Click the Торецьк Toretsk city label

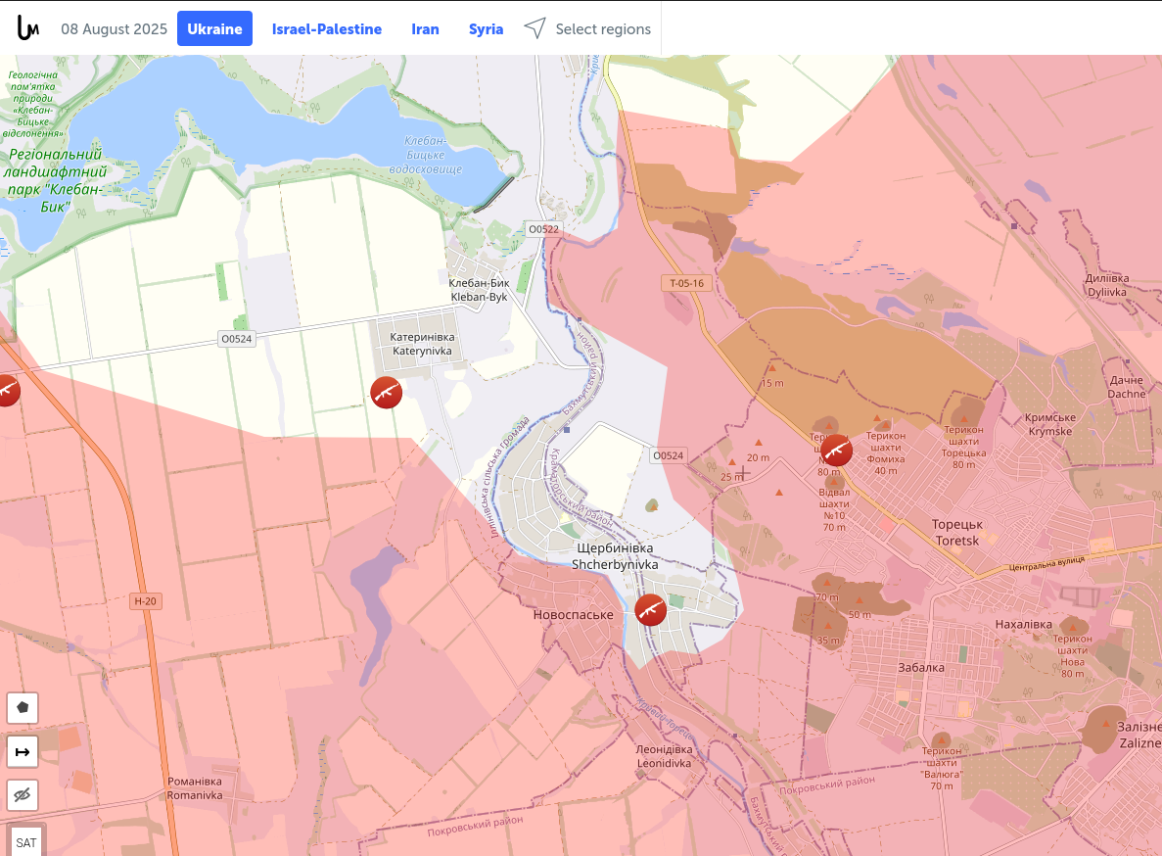coord(957,532)
